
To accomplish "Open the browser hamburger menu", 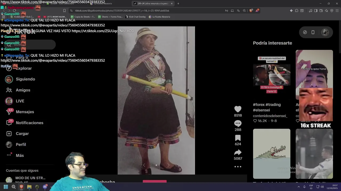I will 337,11.
